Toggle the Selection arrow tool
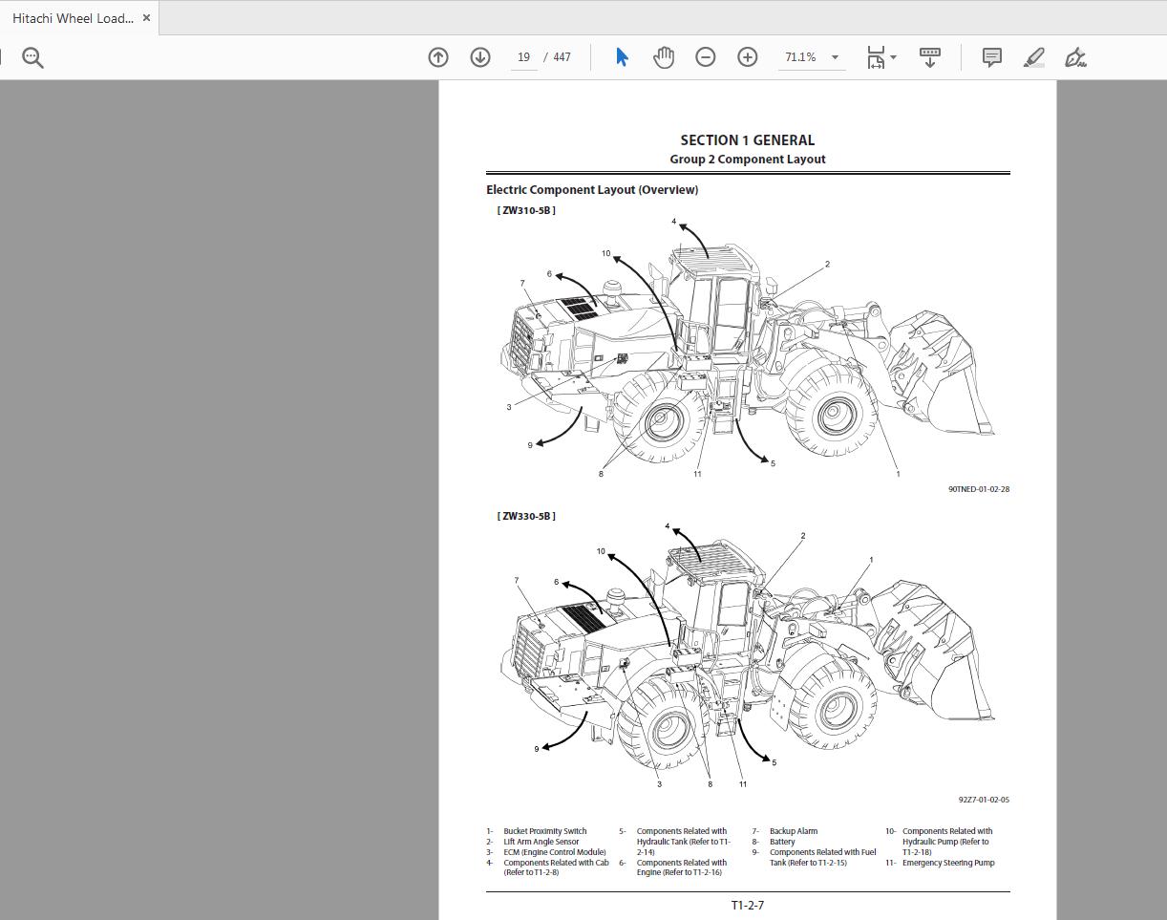 click(622, 57)
